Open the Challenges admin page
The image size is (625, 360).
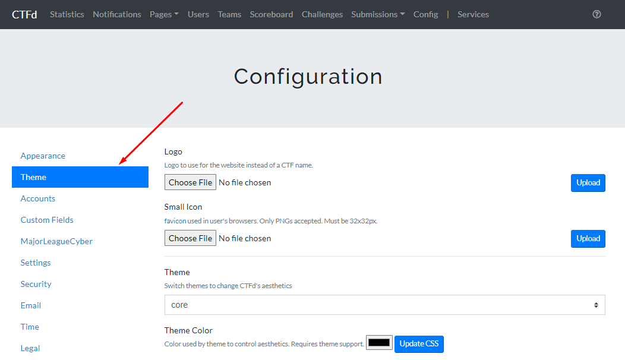pyautogui.click(x=322, y=14)
